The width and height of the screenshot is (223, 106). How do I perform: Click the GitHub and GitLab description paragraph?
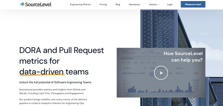point(52,92)
